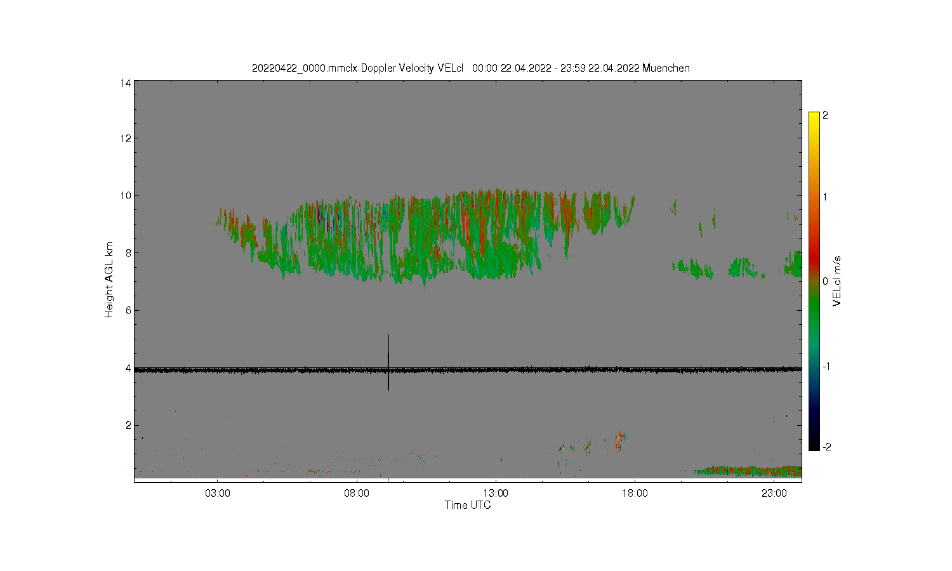Click the 'Muenchen' location text in title
Screen dimensions: 952x571
(x=666, y=68)
